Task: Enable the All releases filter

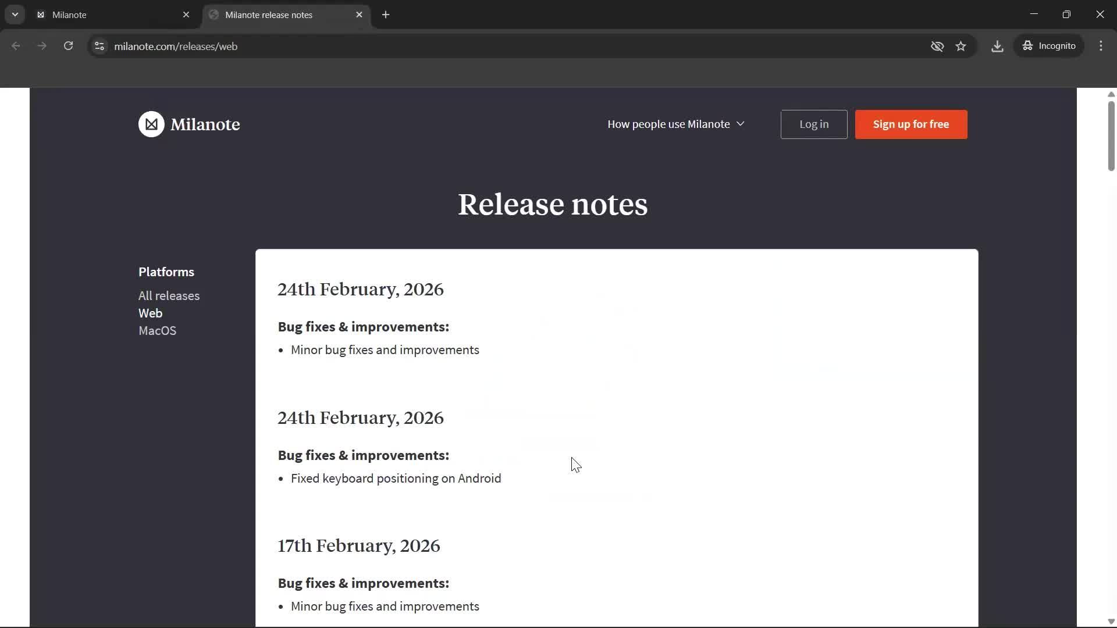Action: [169, 295]
